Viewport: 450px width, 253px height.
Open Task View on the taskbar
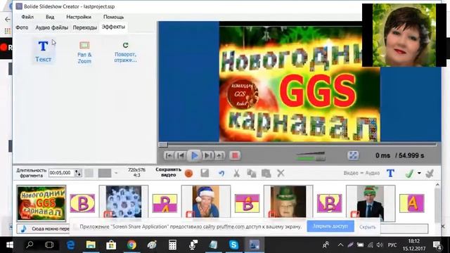tap(49, 245)
